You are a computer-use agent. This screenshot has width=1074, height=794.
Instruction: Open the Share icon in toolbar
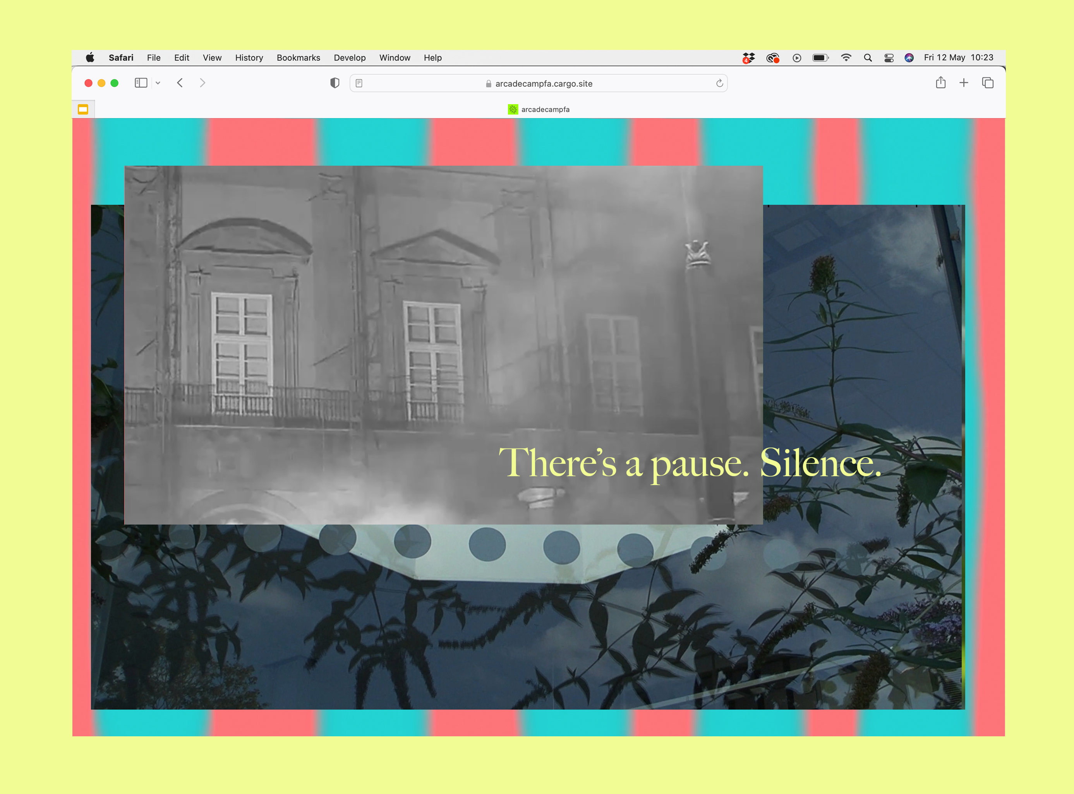coord(940,83)
